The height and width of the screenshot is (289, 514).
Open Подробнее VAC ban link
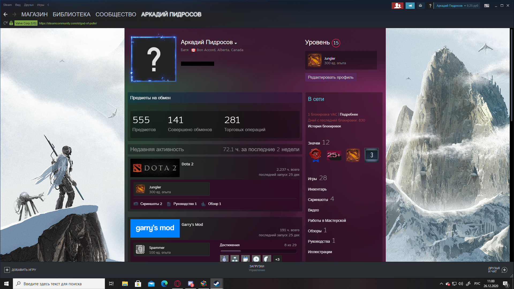tap(349, 115)
